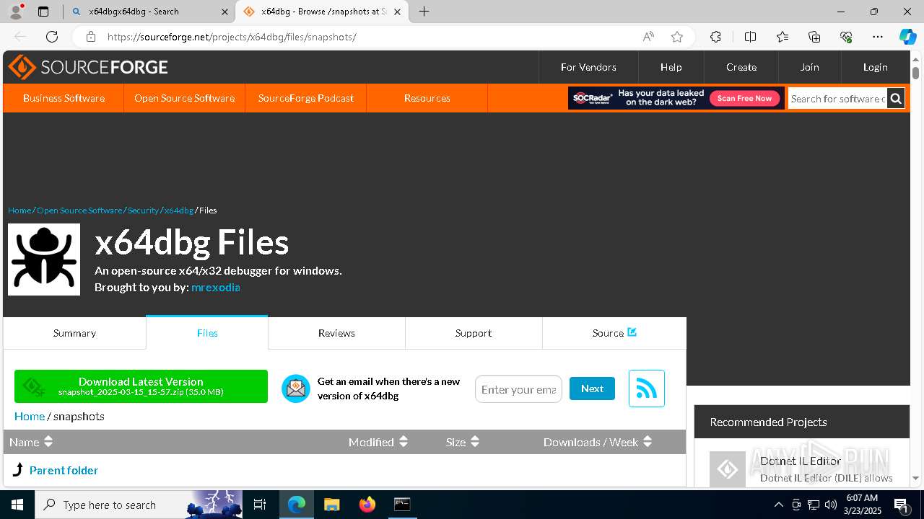Open the Business Software menu
The image size is (924, 519).
64,98
